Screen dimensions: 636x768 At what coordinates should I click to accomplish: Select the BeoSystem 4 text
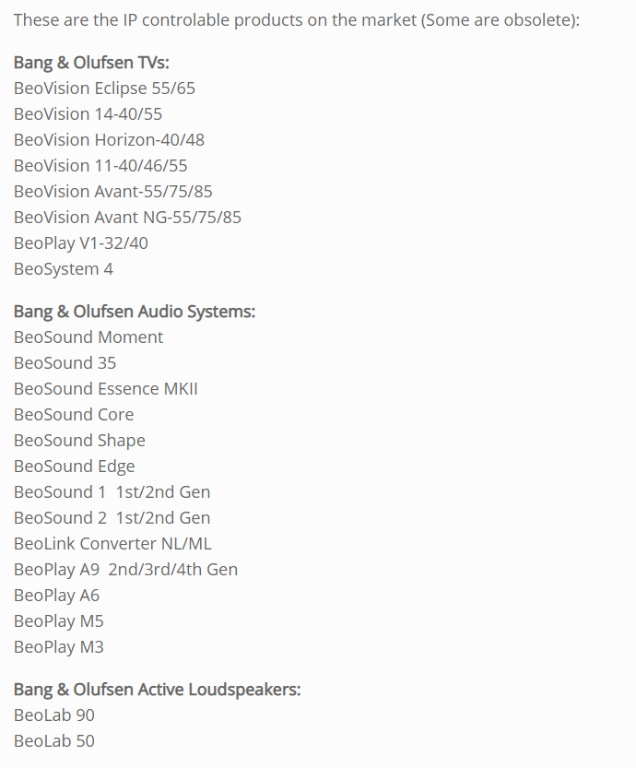click(64, 269)
